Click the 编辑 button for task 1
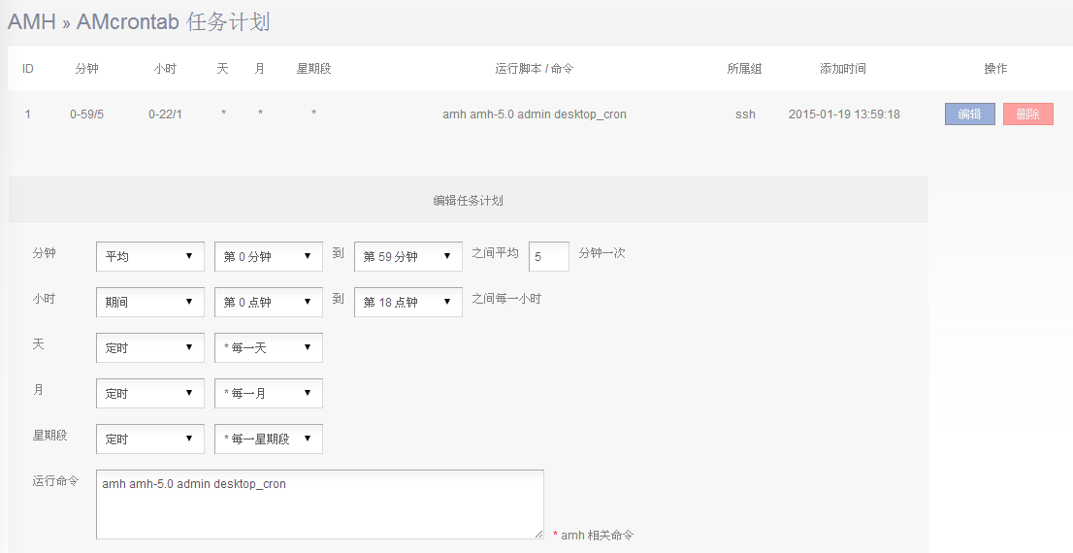The image size is (1073, 553). pyautogui.click(x=969, y=114)
